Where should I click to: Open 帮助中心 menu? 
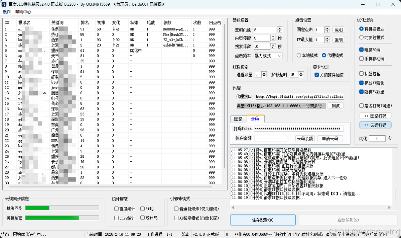[x=23, y=12]
